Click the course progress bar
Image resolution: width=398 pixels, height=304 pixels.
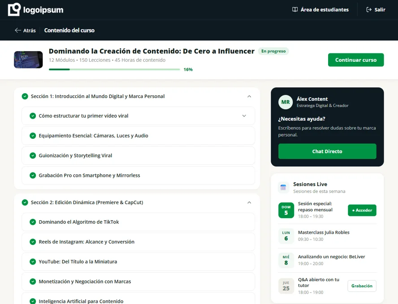tap(114, 69)
